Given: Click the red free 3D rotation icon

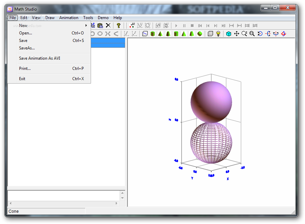Looking at the screenshot, I should (x=284, y=34).
